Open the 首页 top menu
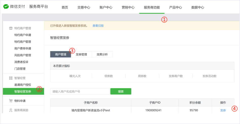The width and height of the screenshot is (240, 124). click(65, 7)
